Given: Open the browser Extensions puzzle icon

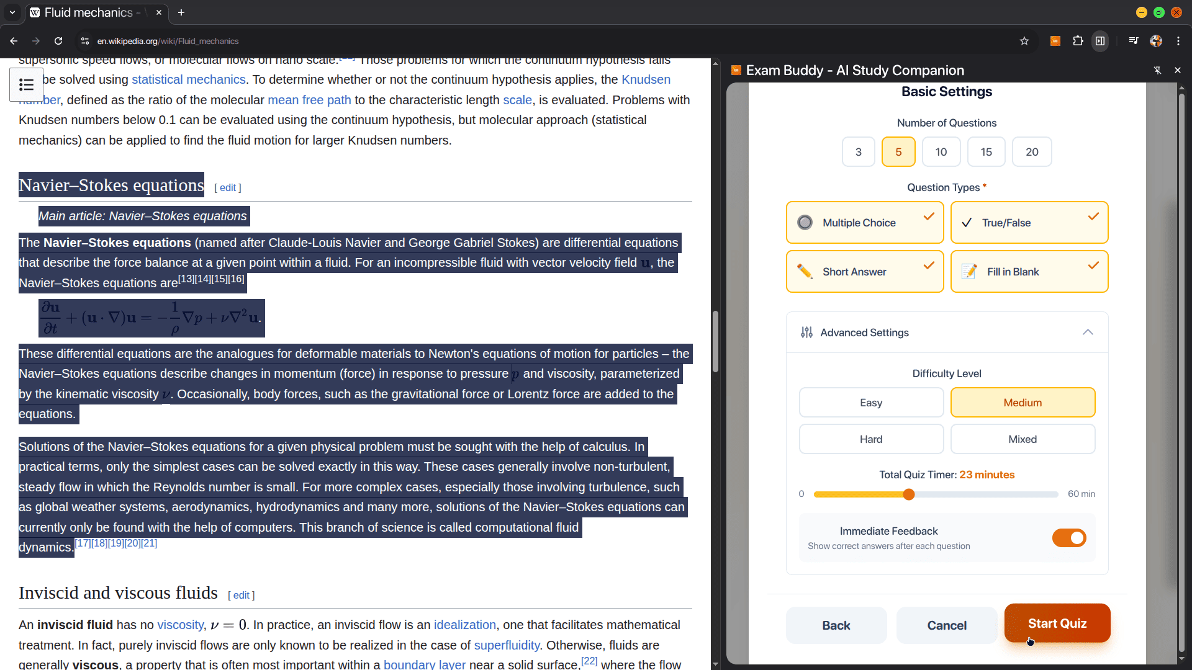Looking at the screenshot, I should (x=1078, y=41).
